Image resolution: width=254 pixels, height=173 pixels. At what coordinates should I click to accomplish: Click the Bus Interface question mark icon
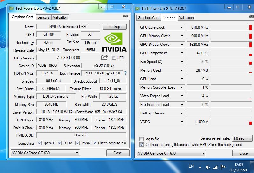125,73
